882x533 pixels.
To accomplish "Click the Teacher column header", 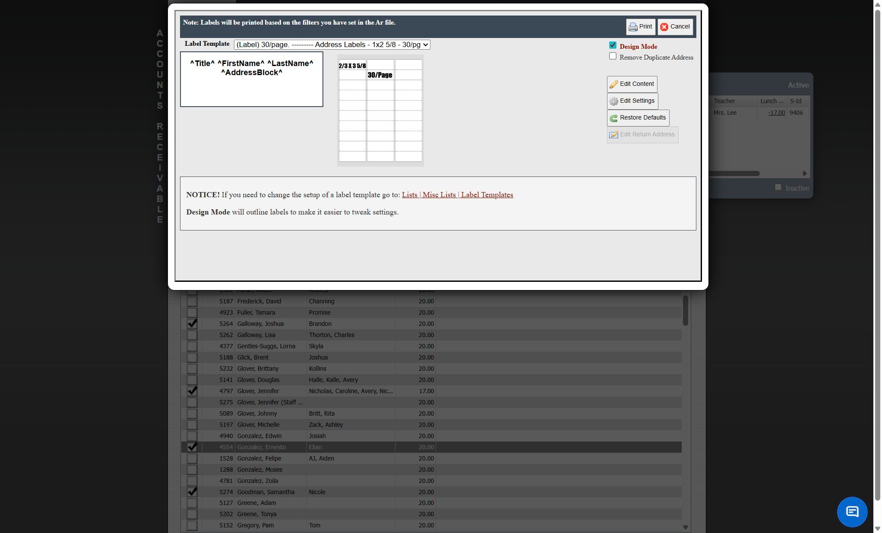I will point(724,101).
